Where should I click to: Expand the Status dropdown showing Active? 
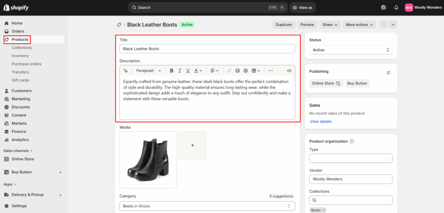coord(350,50)
